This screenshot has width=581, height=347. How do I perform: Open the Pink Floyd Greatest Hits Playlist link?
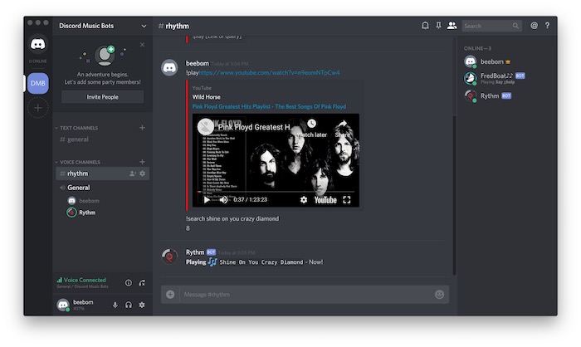(269, 106)
